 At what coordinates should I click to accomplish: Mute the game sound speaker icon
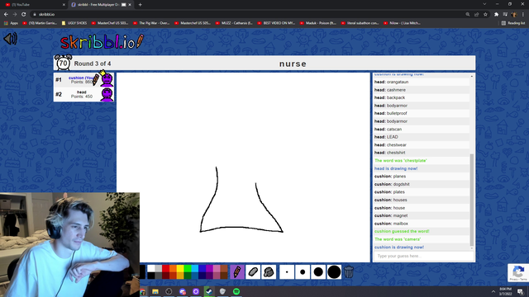(x=10, y=39)
